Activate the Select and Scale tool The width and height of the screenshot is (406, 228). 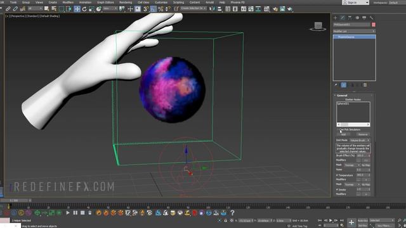click(91, 9)
